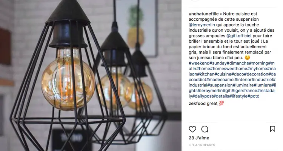This screenshot has width=283, height=151.
Task: Open unchatunefille profile link
Action: (204, 14)
